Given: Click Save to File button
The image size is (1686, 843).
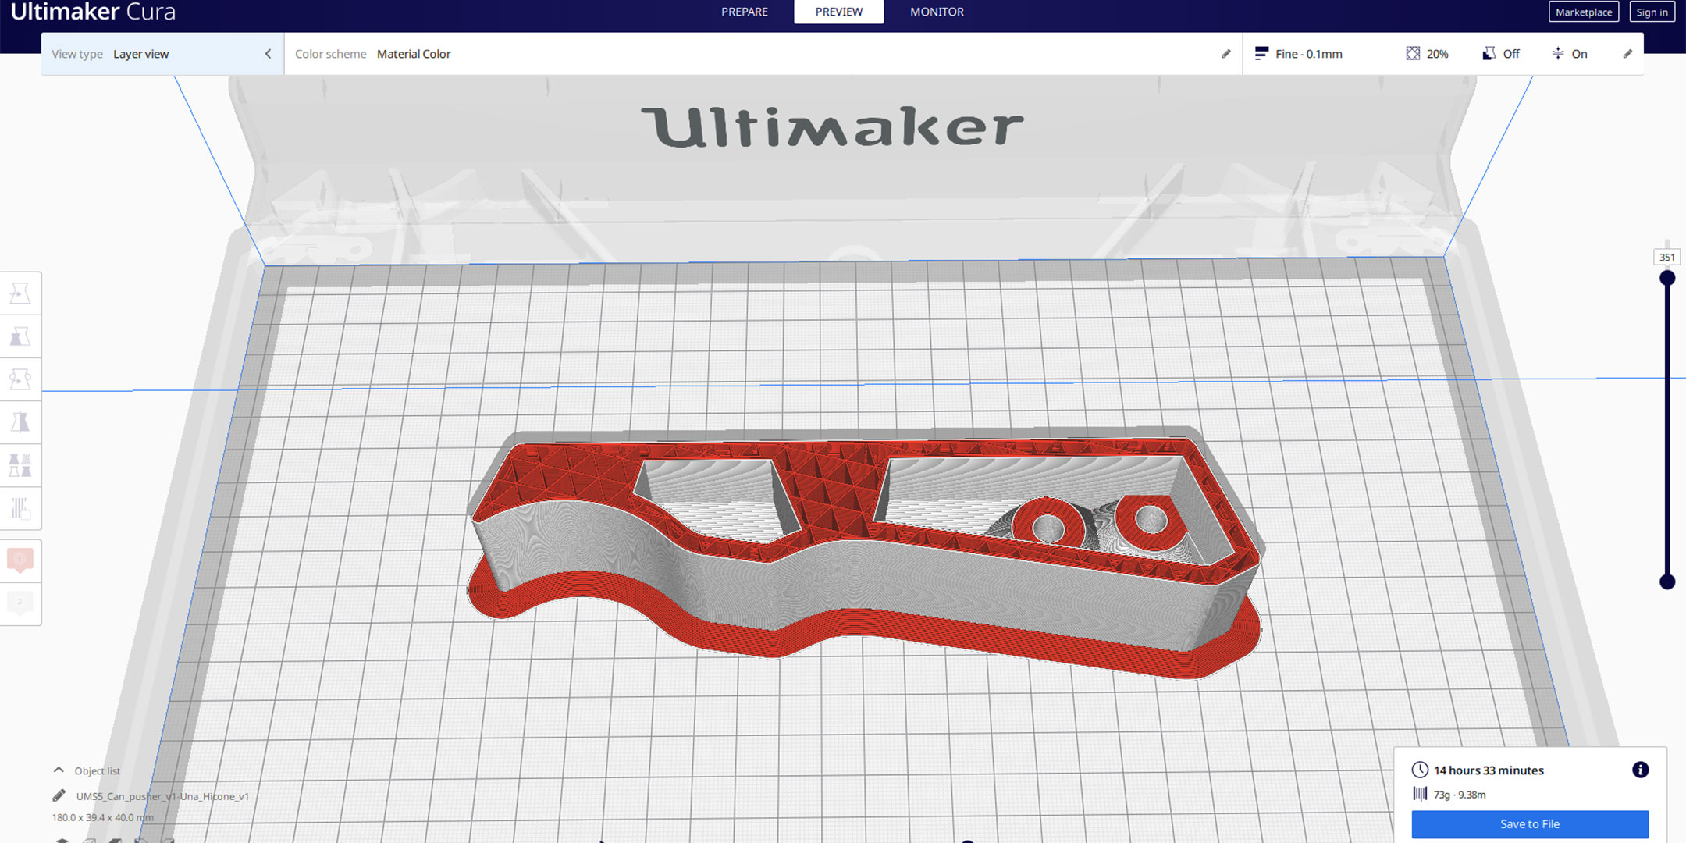Looking at the screenshot, I should (1530, 823).
